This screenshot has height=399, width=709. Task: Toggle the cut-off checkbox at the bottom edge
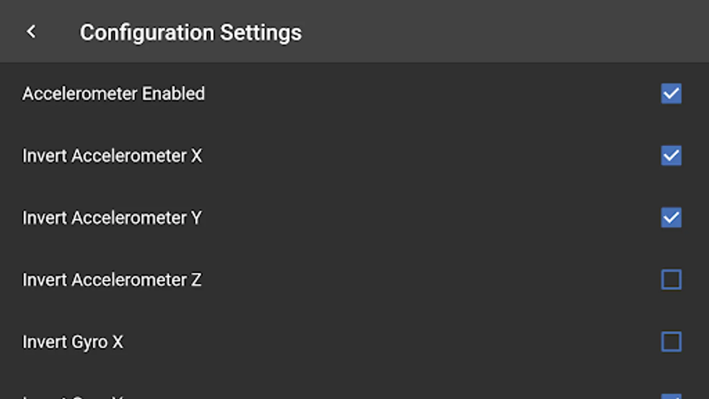coord(671,396)
